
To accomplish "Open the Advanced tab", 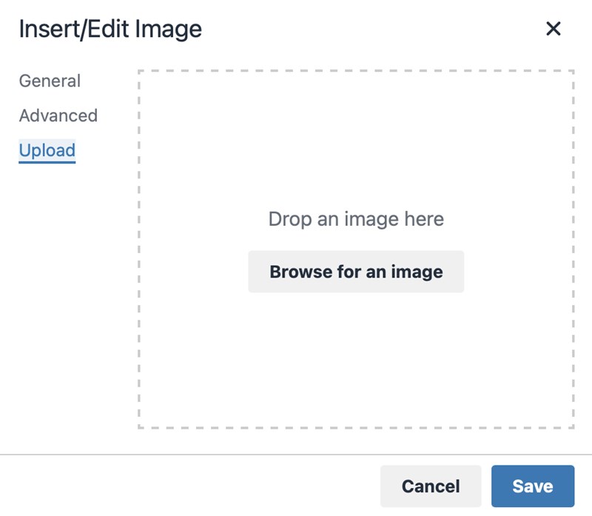I will [58, 115].
